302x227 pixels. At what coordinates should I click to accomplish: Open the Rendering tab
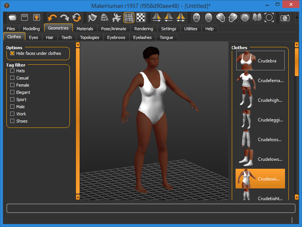click(x=144, y=29)
